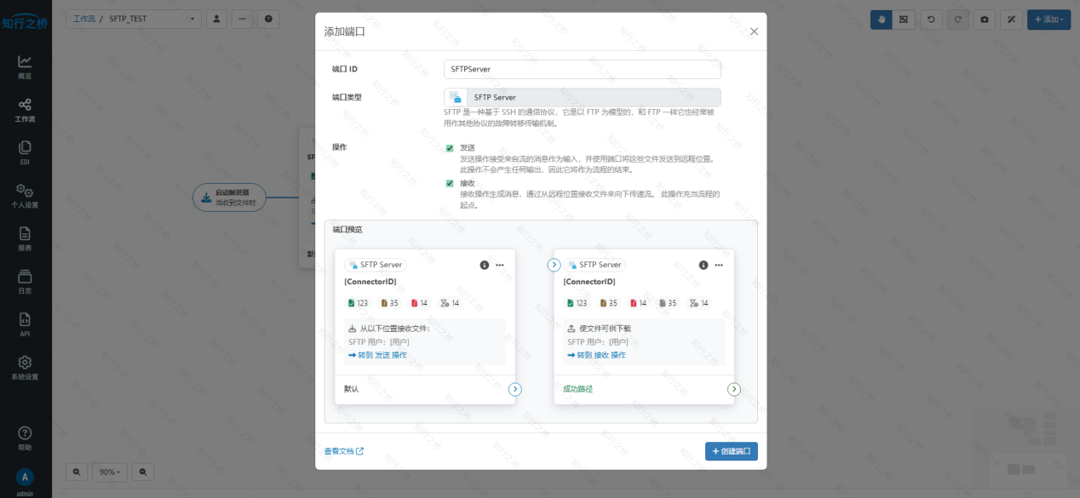The height and width of the screenshot is (498, 1080).
Task: Open the 端口类型 SFTP Server dropdown
Action: (x=582, y=98)
